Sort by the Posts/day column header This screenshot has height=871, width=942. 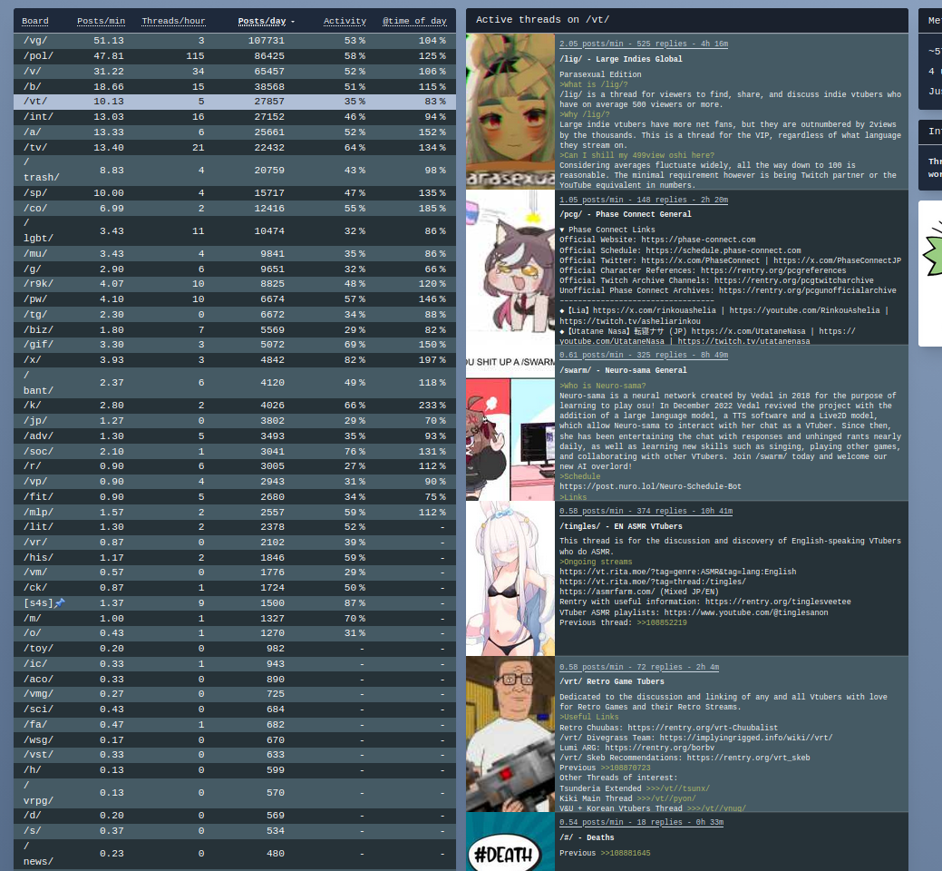(x=262, y=21)
